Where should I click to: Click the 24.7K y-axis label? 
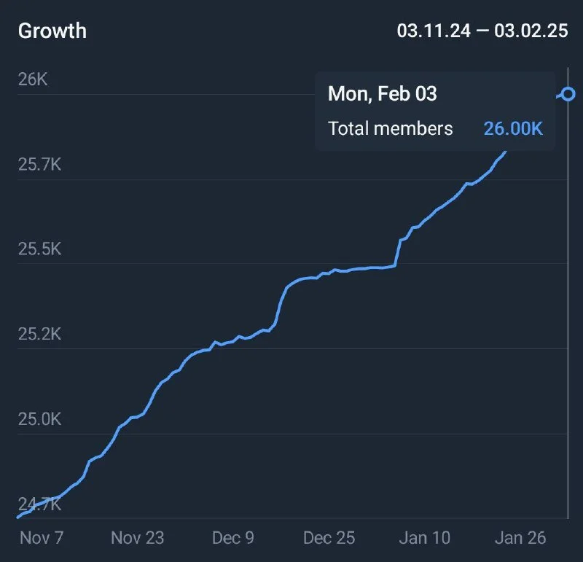(39, 504)
